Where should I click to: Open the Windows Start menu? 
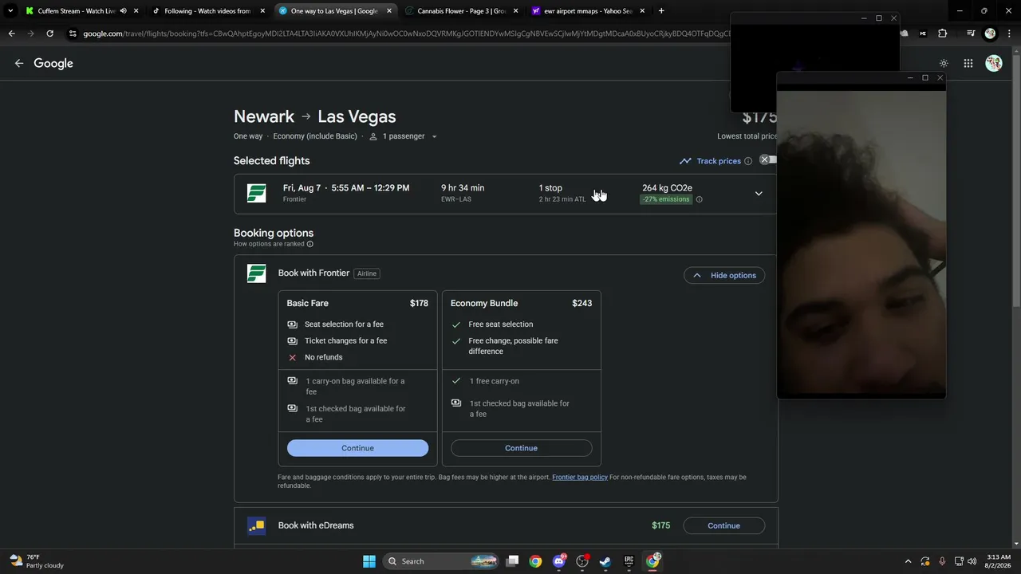pos(369,561)
